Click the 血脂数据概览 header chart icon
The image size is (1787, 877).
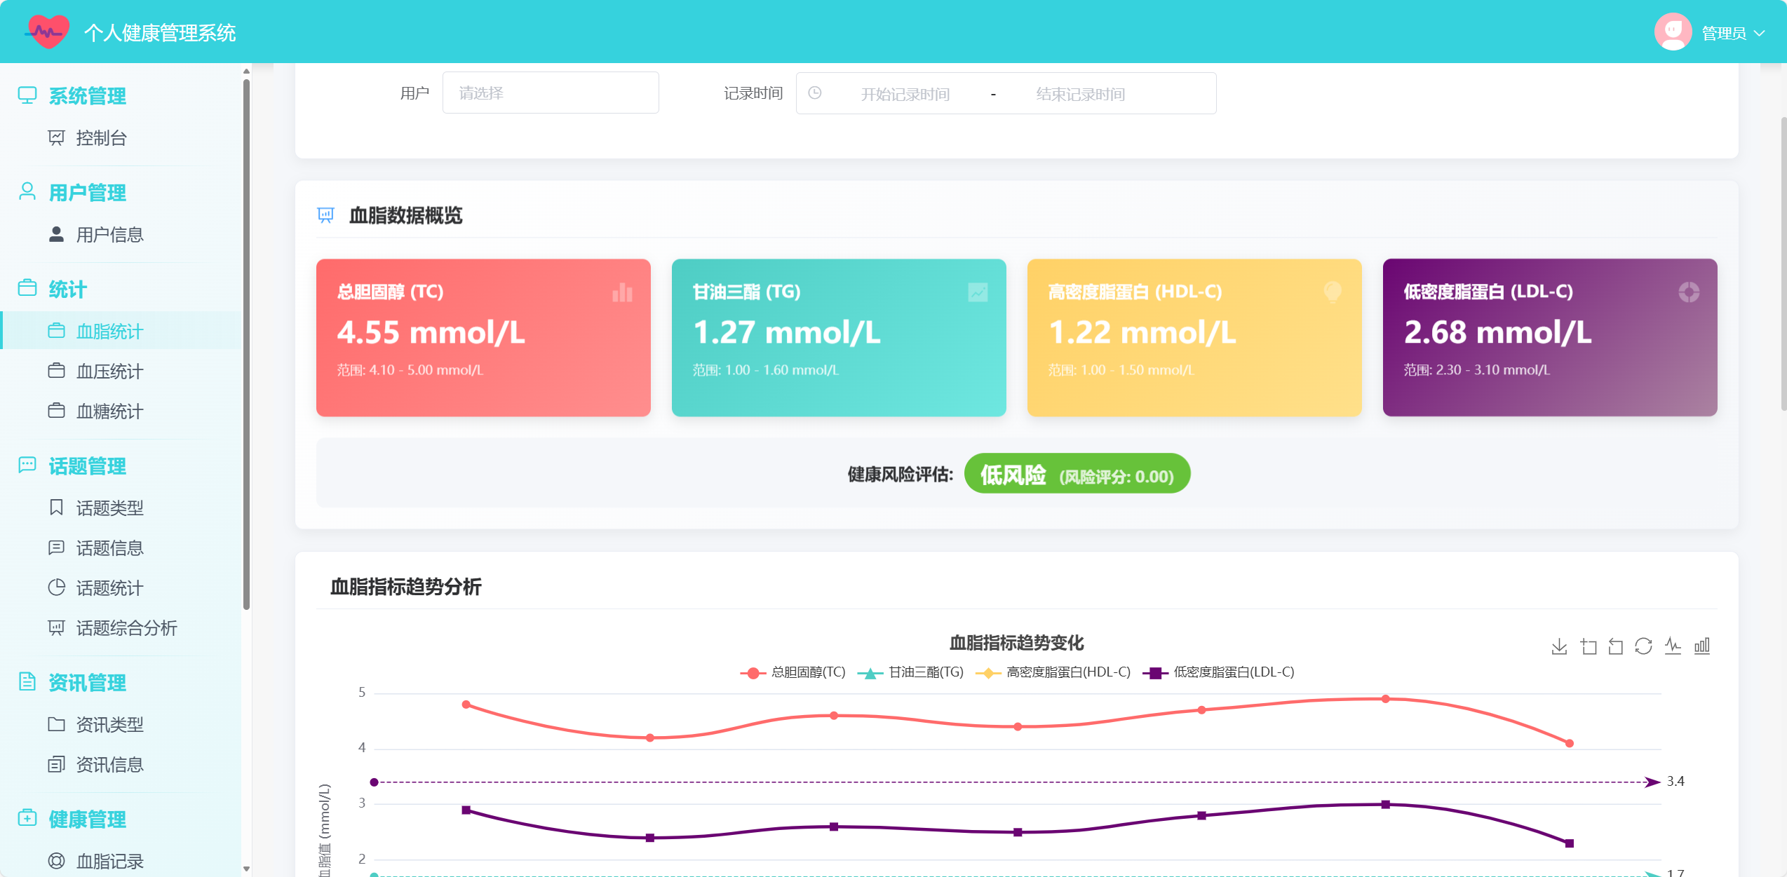click(x=326, y=215)
